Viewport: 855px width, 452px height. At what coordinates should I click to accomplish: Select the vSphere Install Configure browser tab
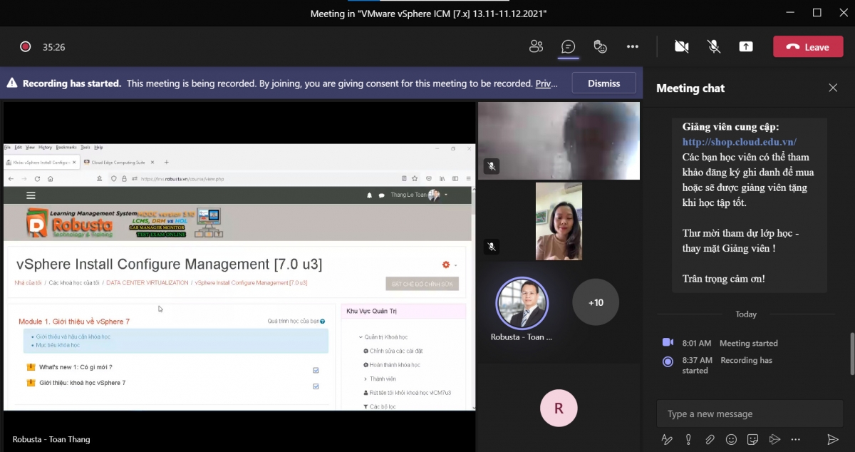(x=41, y=163)
